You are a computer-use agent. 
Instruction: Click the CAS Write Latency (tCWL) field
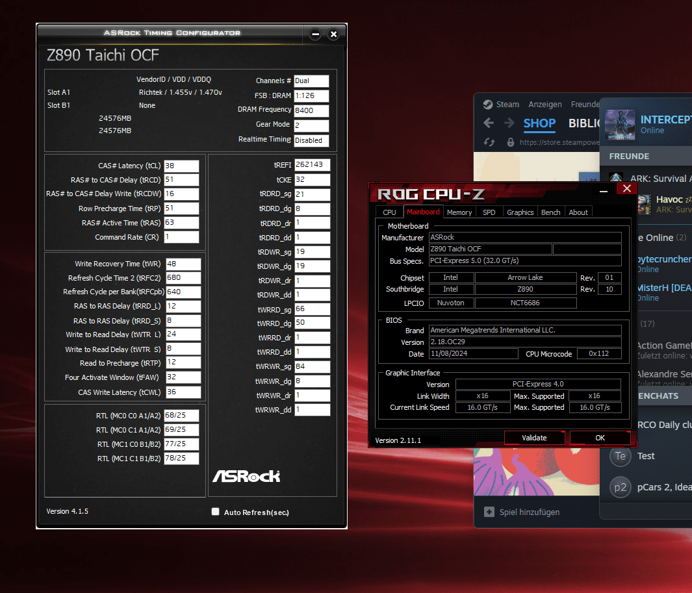click(x=183, y=392)
